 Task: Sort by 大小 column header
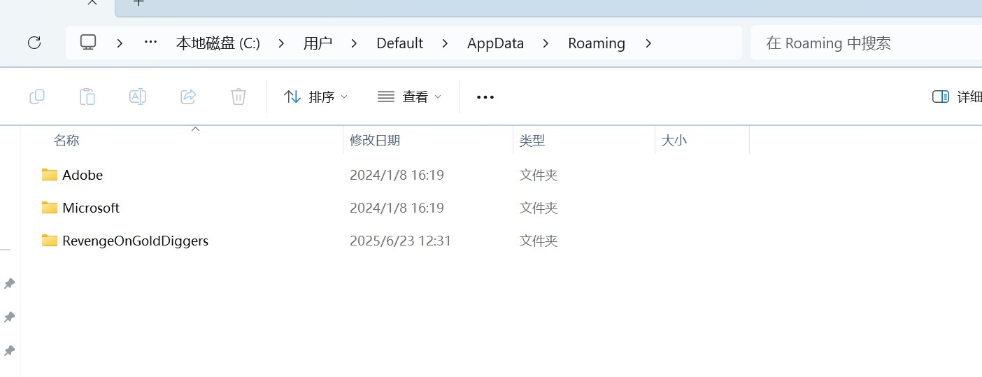pyautogui.click(x=674, y=140)
